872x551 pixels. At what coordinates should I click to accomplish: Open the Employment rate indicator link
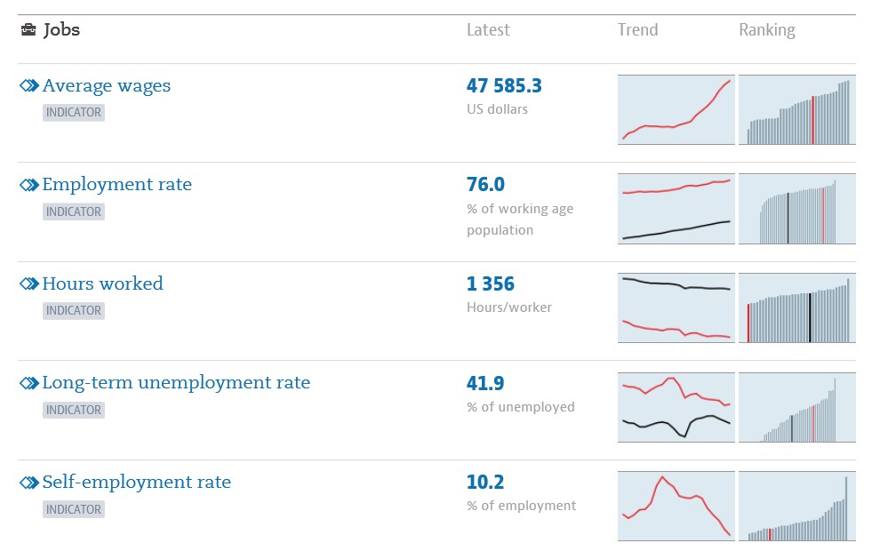coord(116,185)
